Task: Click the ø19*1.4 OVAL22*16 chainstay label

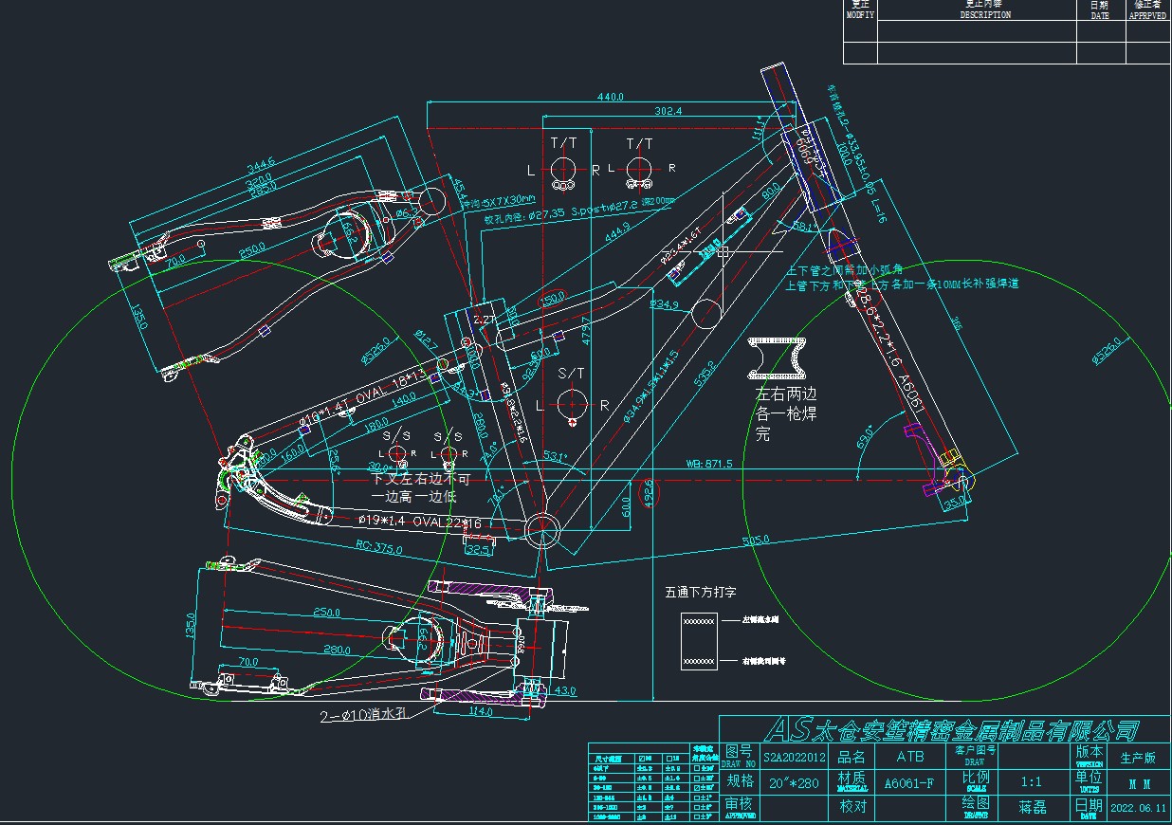Action: point(419,521)
